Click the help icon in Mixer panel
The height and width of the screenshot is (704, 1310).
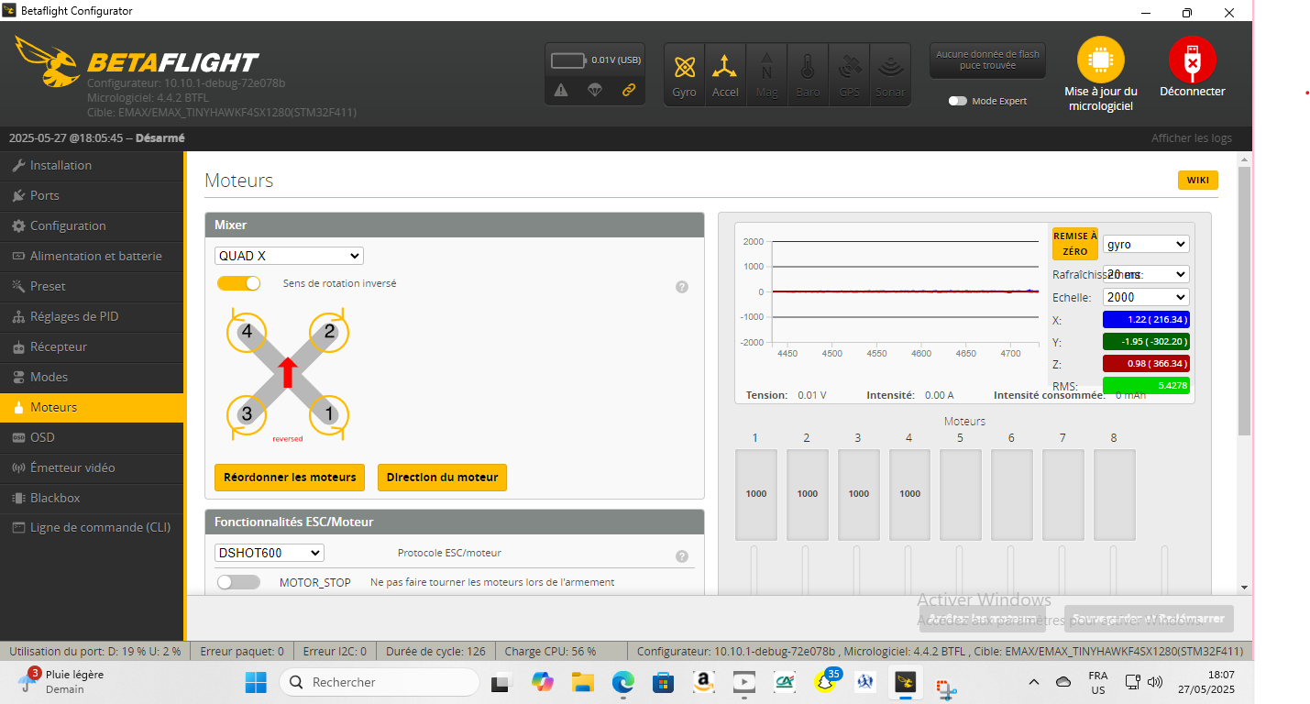682,287
